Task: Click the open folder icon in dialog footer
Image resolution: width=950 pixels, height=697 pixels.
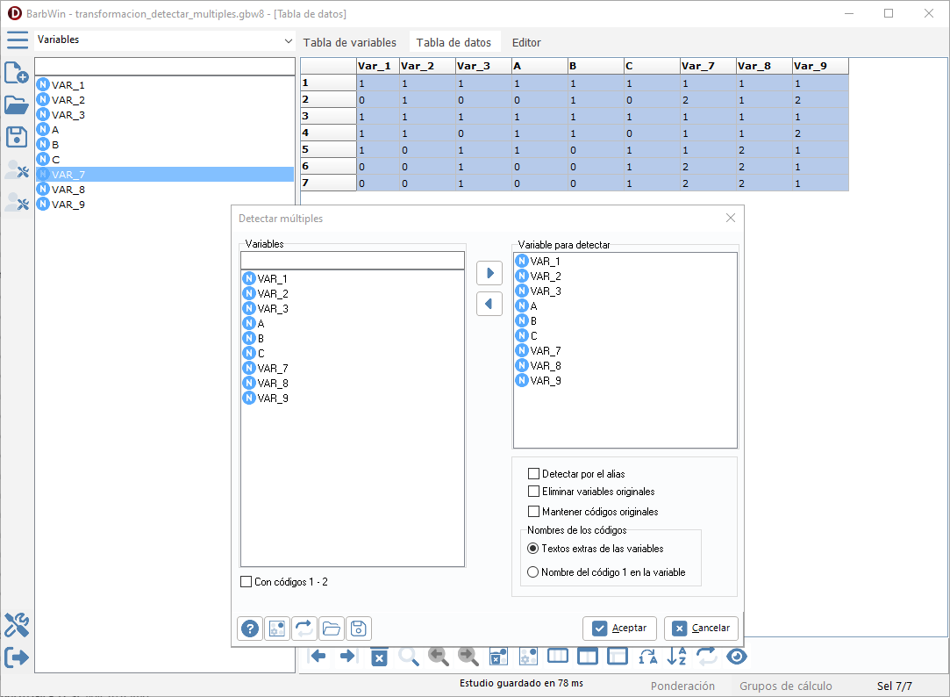Action: [332, 629]
